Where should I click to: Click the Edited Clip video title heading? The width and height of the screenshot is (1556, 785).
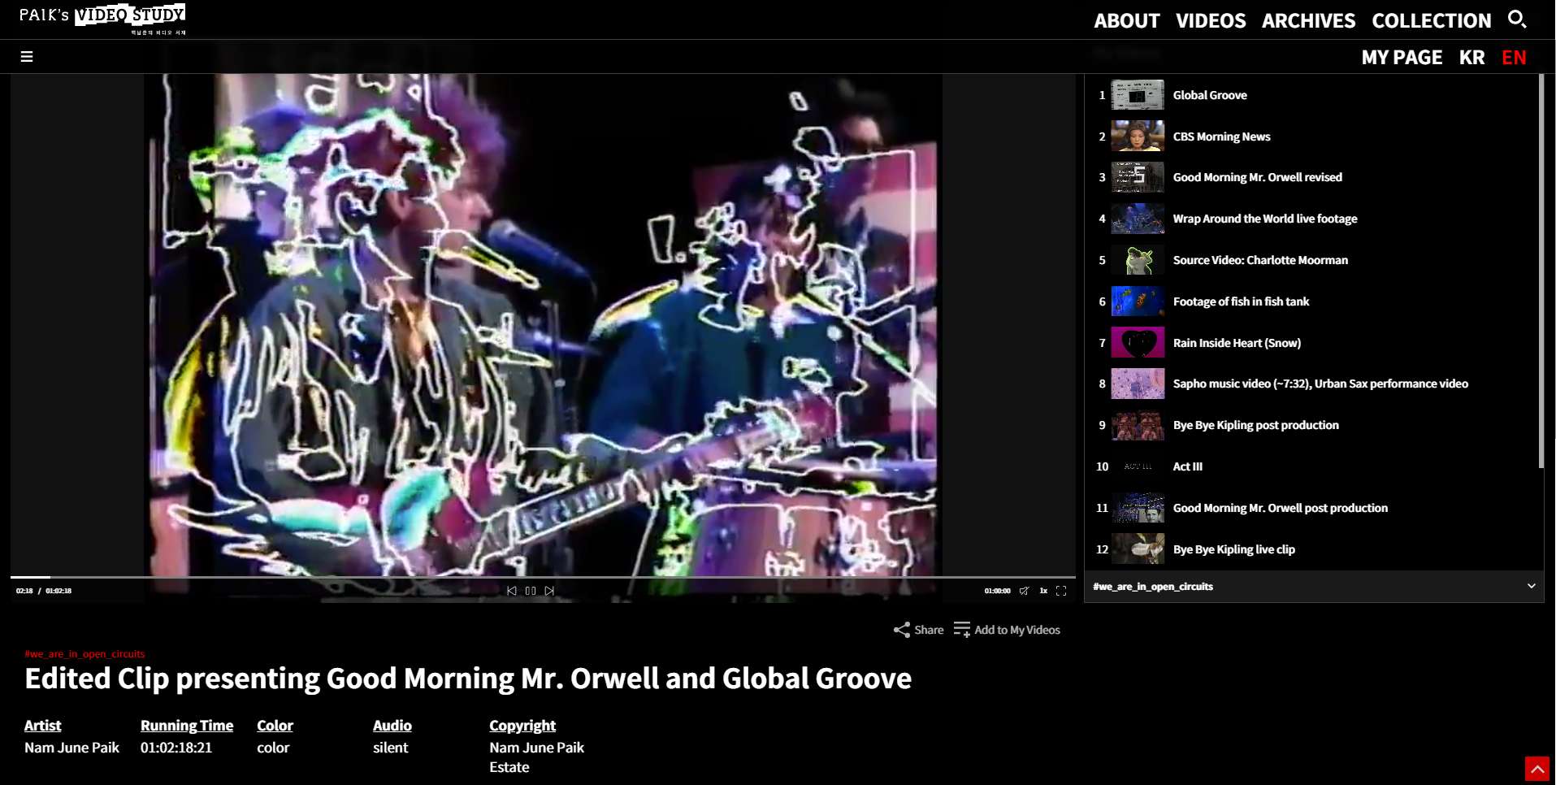[468, 679]
